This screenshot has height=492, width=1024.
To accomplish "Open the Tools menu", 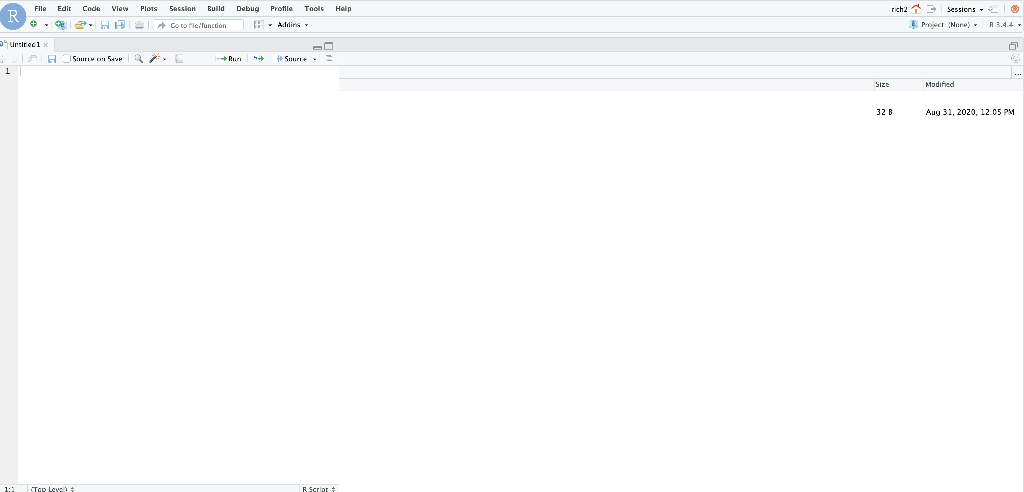I will (314, 8).
